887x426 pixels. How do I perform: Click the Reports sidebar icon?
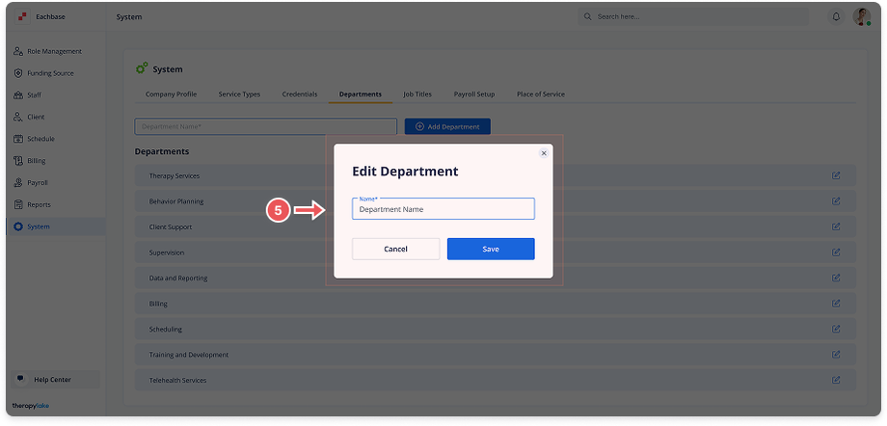click(18, 204)
